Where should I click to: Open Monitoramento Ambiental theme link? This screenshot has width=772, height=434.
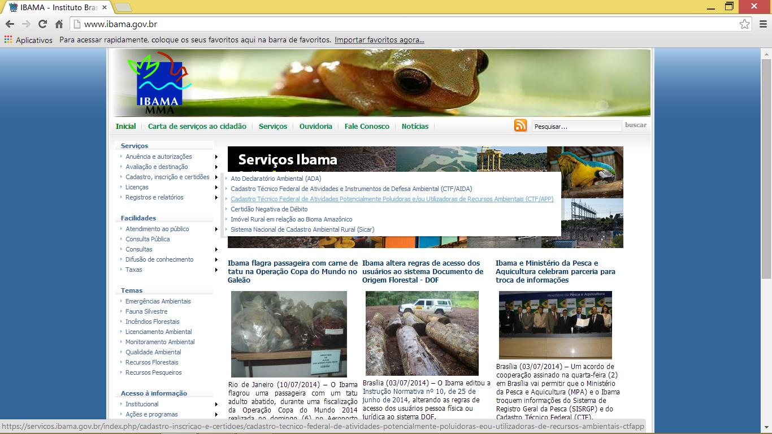[160, 342]
